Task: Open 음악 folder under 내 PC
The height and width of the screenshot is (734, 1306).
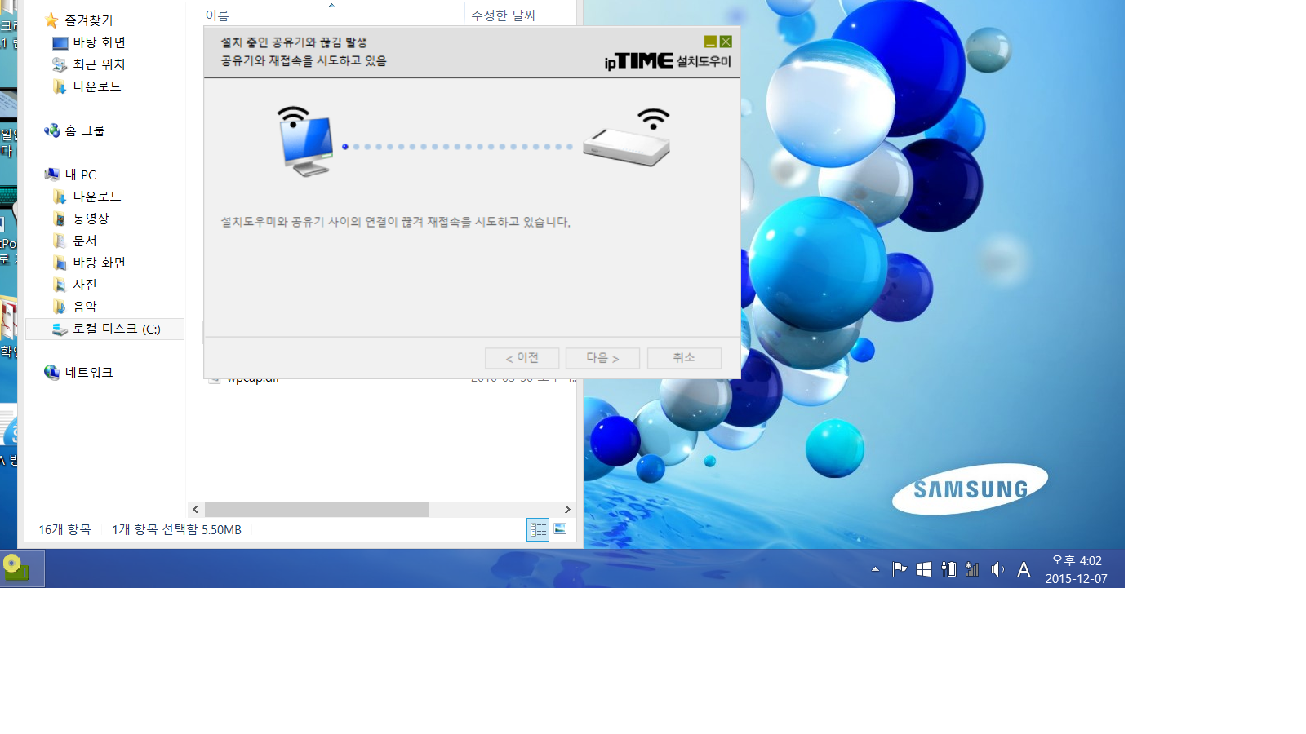Action: (75, 307)
